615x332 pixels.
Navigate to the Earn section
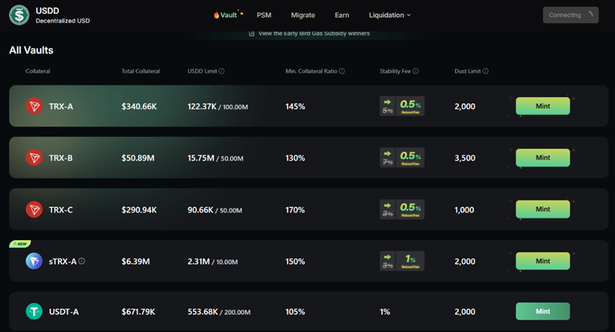[x=342, y=15]
